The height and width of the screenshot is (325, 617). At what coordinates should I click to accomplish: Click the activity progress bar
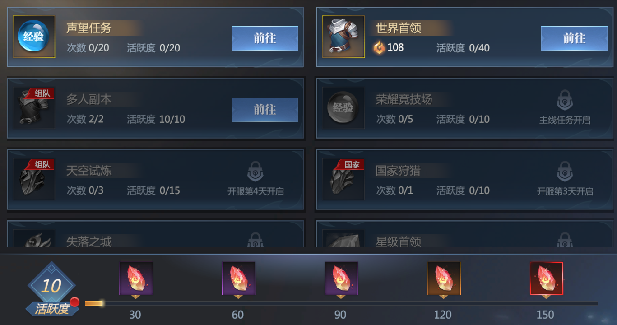341,303
